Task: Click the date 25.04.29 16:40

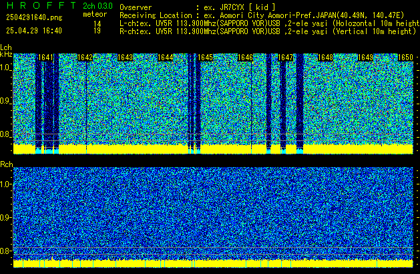Action: pyautogui.click(x=34, y=31)
